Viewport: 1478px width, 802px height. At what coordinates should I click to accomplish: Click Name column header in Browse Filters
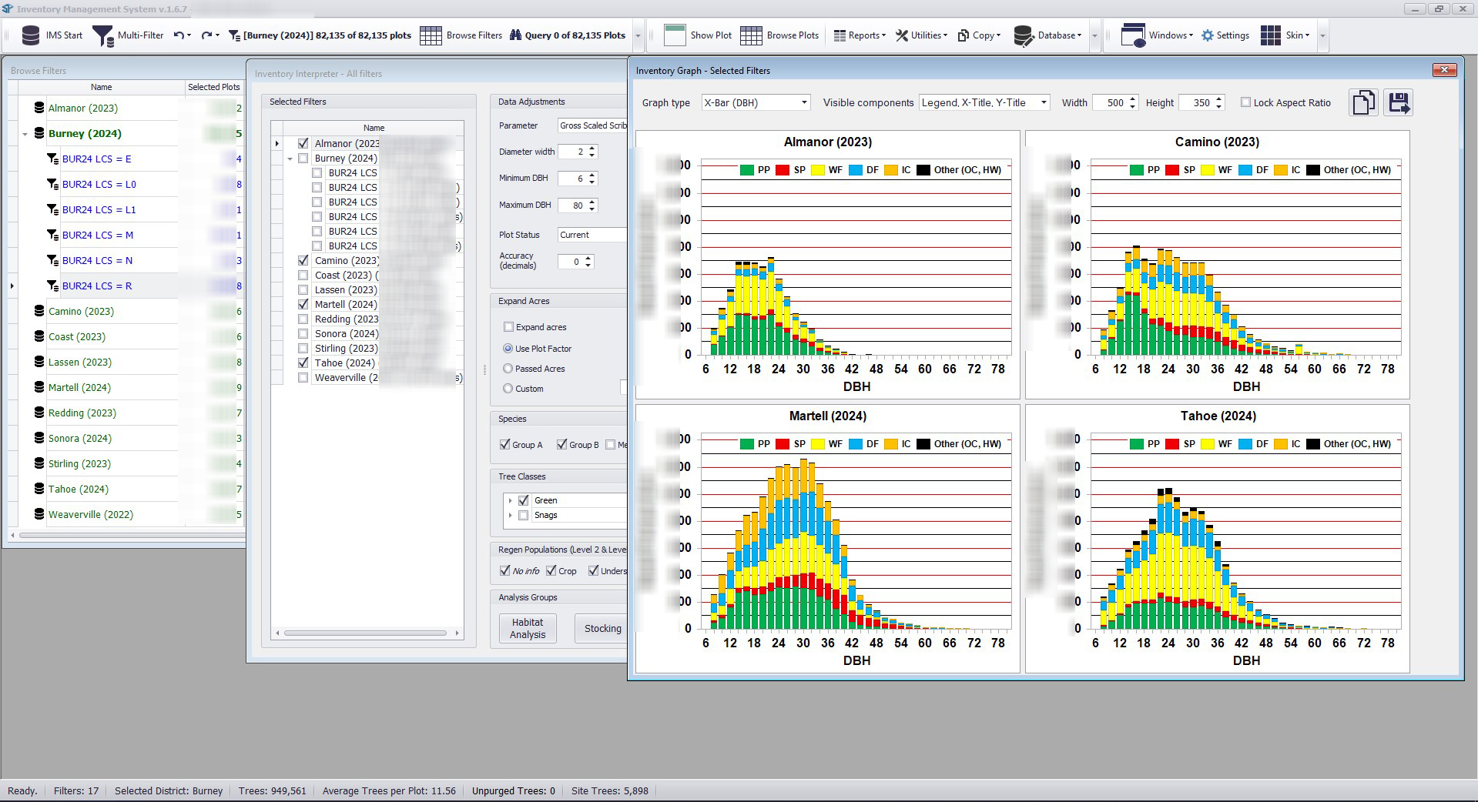[101, 87]
